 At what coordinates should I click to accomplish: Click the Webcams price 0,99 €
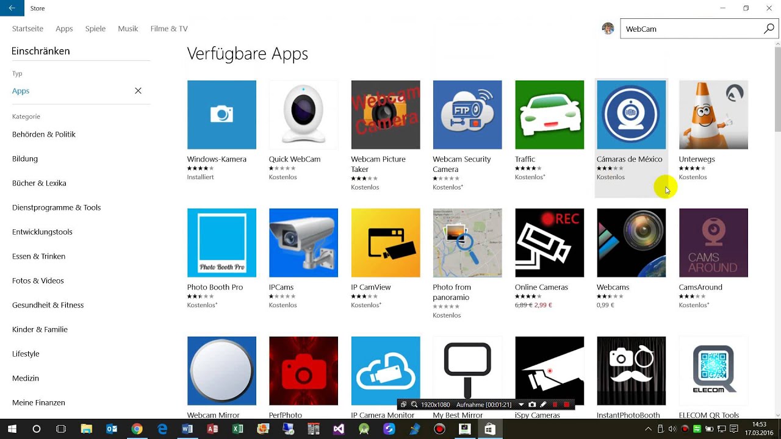click(605, 305)
